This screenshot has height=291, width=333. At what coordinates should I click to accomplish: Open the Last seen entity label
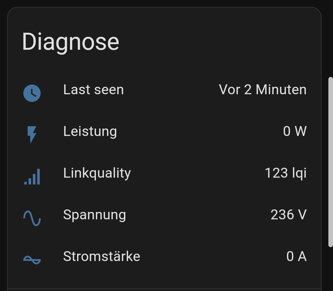pos(93,90)
